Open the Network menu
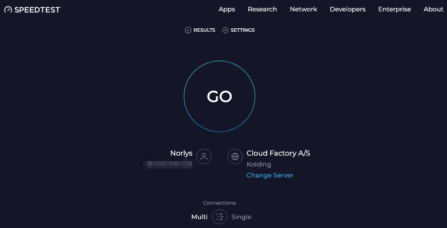The image size is (447, 228). coord(303,9)
